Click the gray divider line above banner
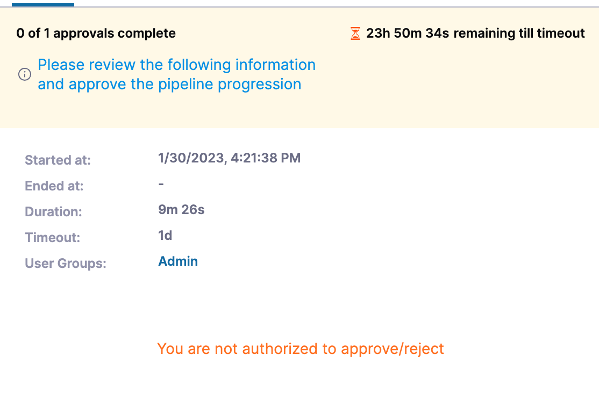599x411 pixels. (x=323, y=6)
